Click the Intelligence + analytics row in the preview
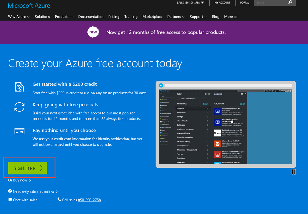This screenshot has width=308, height=214. click(x=193, y=129)
